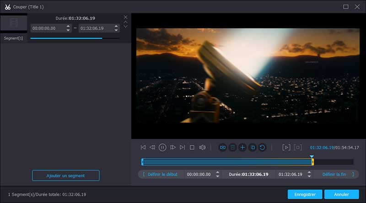Add a new segment with the plus icon

click(242, 147)
